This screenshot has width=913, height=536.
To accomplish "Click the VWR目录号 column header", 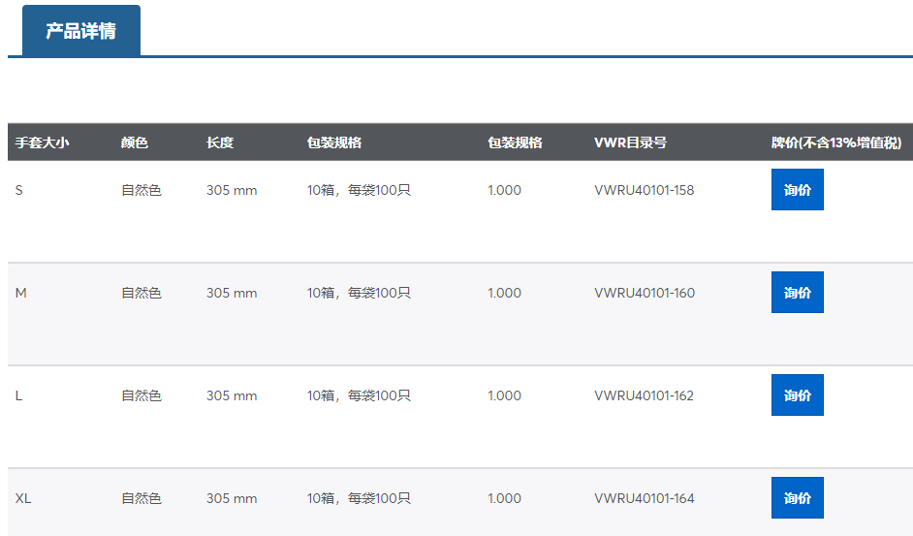I will click(x=630, y=142).
